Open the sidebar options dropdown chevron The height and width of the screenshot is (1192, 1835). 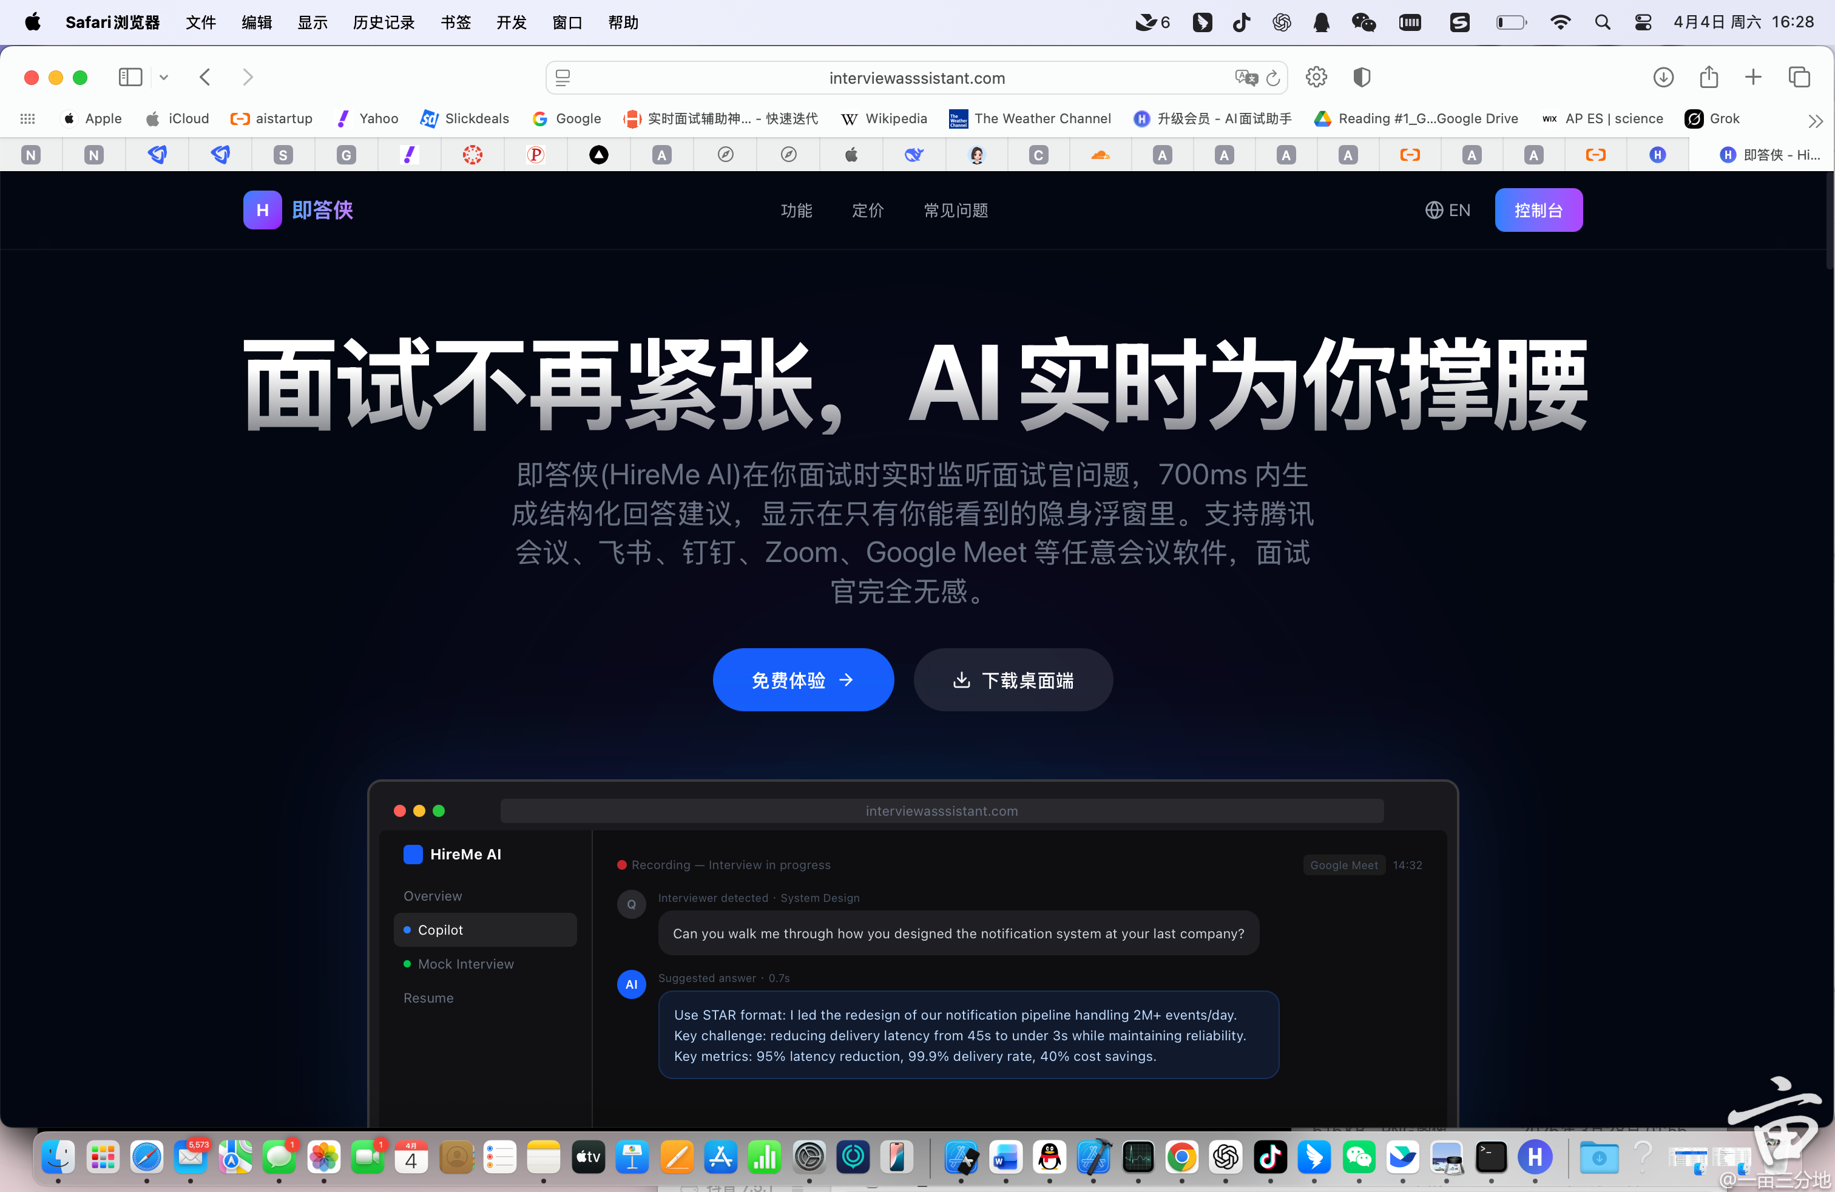coord(163,77)
